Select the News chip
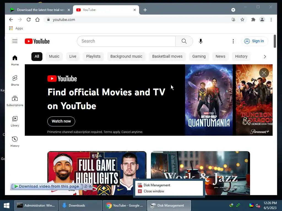 click(x=220, y=57)
